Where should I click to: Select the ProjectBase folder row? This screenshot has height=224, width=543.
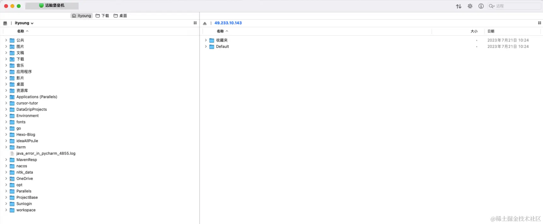click(x=100, y=198)
